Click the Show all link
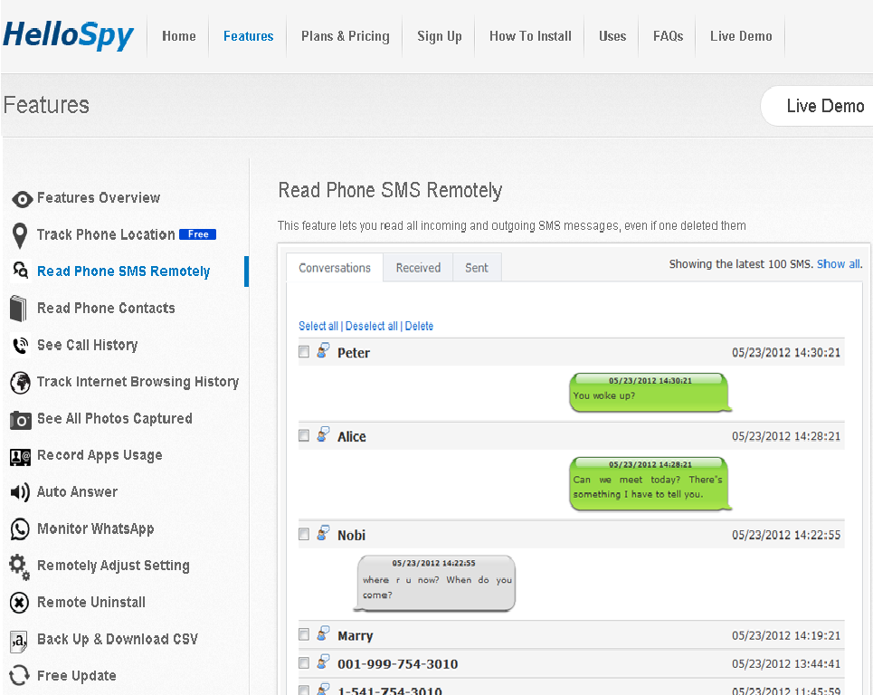Image resolution: width=873 pixels, height=695 pixels. point(839,264)
